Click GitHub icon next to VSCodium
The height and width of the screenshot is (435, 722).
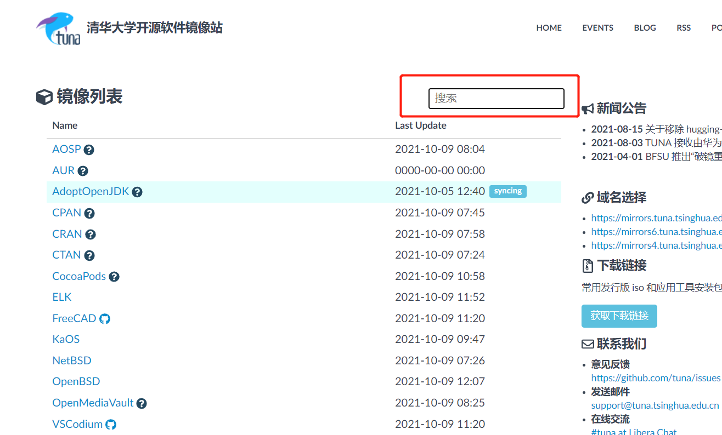click(111, 425)
